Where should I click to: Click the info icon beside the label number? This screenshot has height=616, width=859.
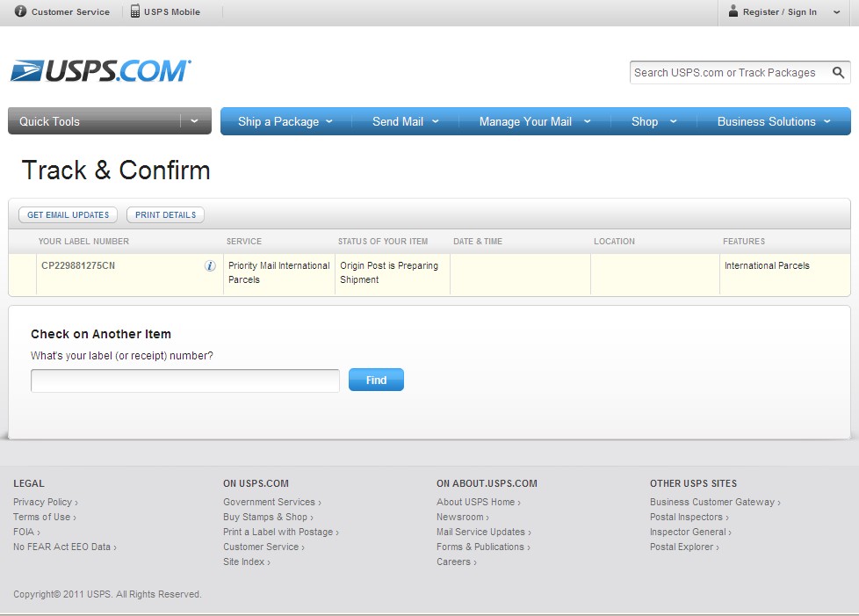point(210,266)
